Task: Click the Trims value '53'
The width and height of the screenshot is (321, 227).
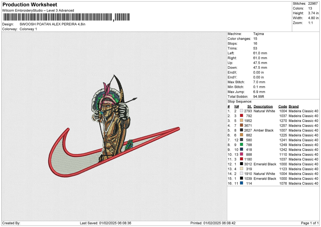Action: (x=255, y=48)
